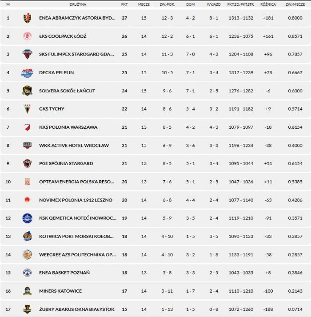
Task: Click the Miners Katowice team logo
Action: tap(27, 291)
